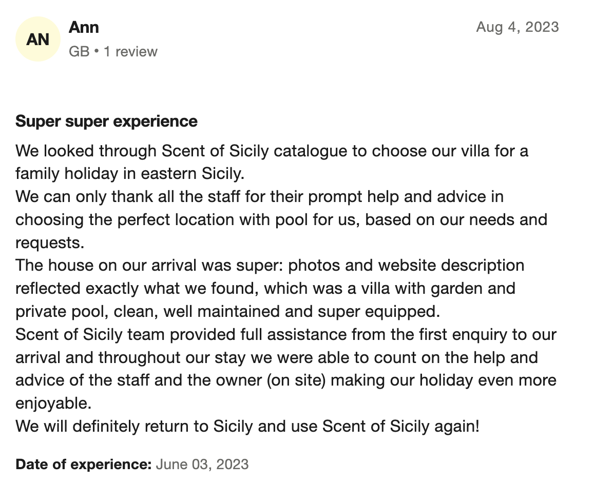The image size is (613, 483).
Task: Click the word "requests." in the review
Action: click(50, 243)
